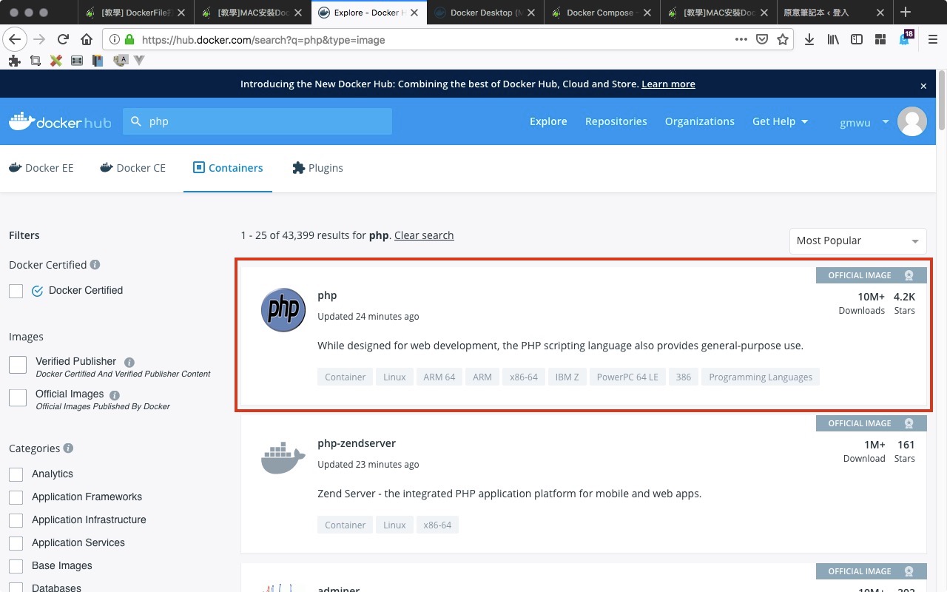This screenshot has width=947, height=592.
Task: Go back with the browser Back arrow
Action: click(15, 40)
